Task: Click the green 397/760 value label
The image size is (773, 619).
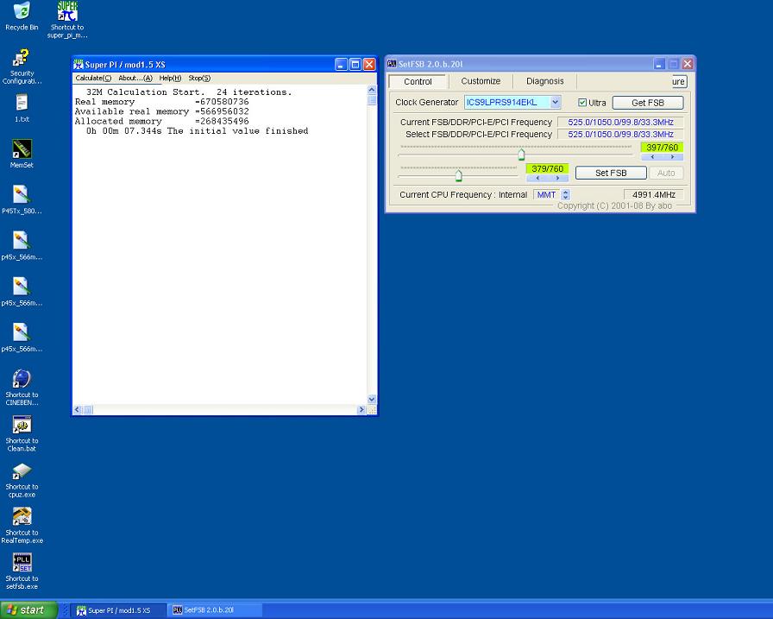Action: click(662, 148)
